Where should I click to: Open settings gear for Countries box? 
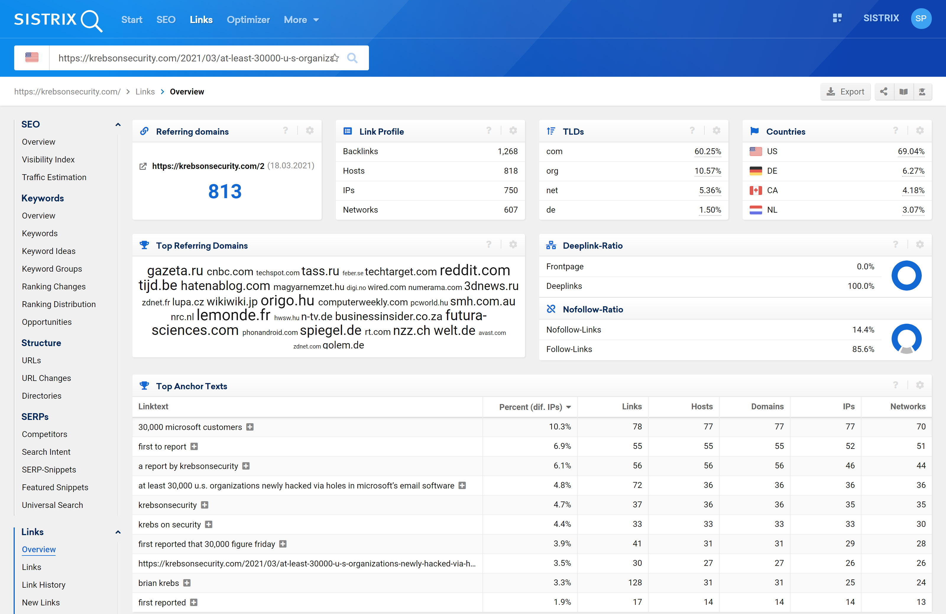click(920, 131)
